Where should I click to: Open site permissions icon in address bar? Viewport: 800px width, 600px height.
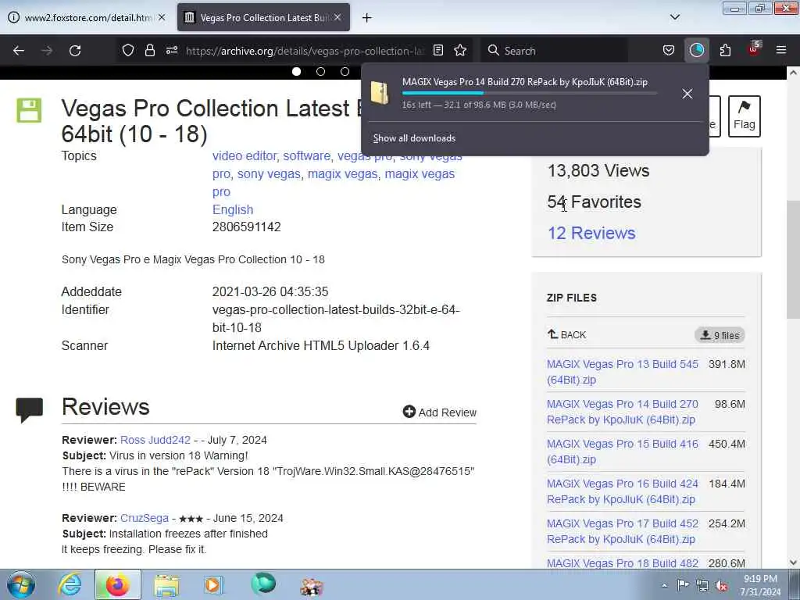pyautogui.click(x=171, y=50)
